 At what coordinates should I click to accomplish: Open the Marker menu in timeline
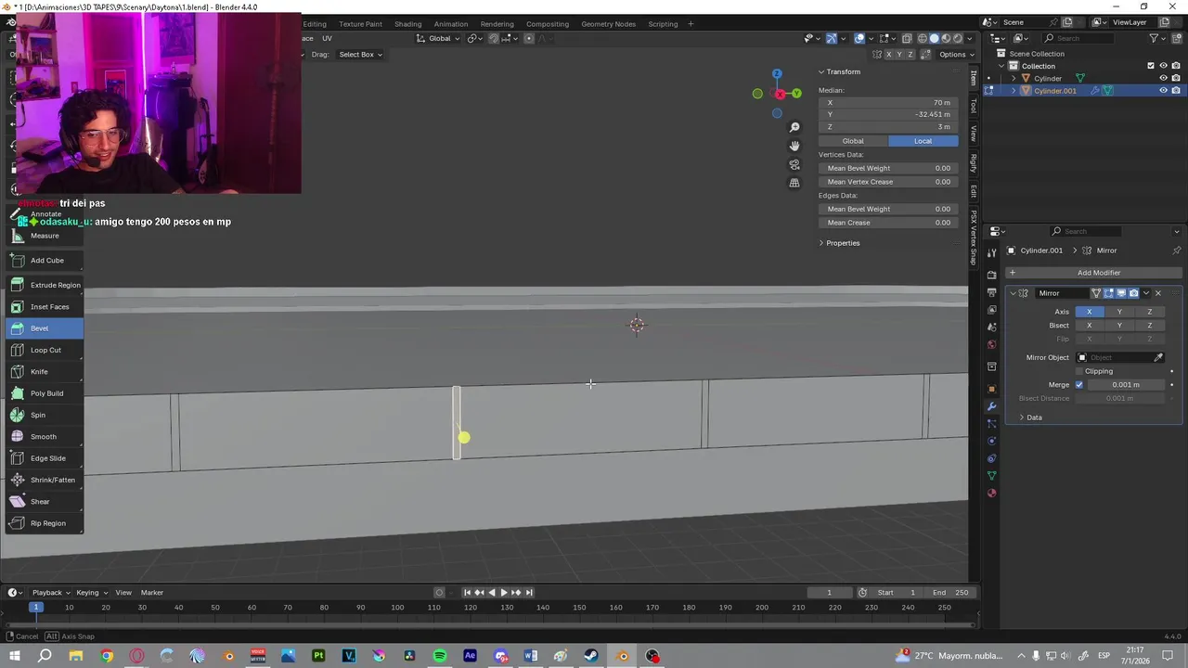coord(152,592)
